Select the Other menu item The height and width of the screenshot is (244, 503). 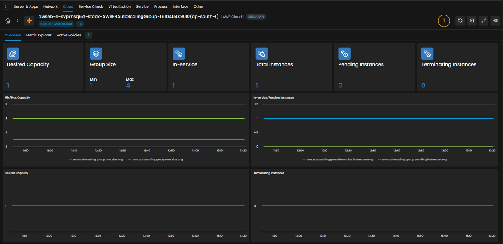[199, 6]
